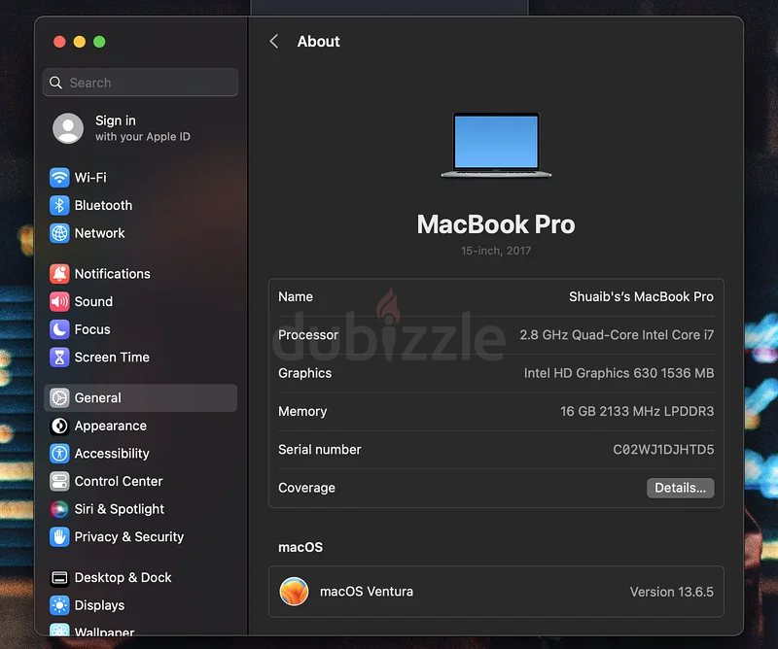Open Privacy & Security label
This screenshot has width=778, height=649.
[129, 536]
